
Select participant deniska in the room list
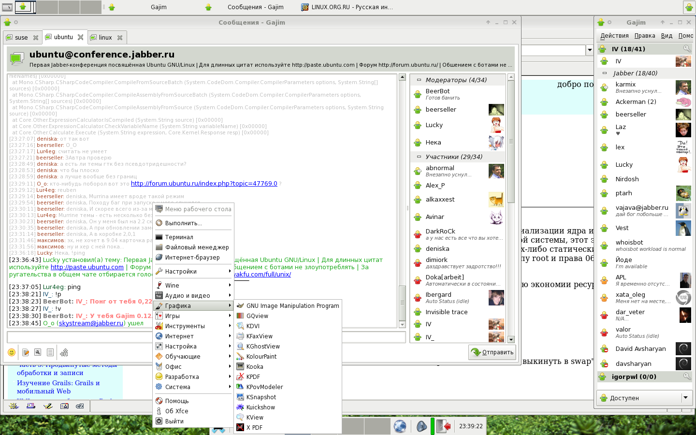pos(458,248)
